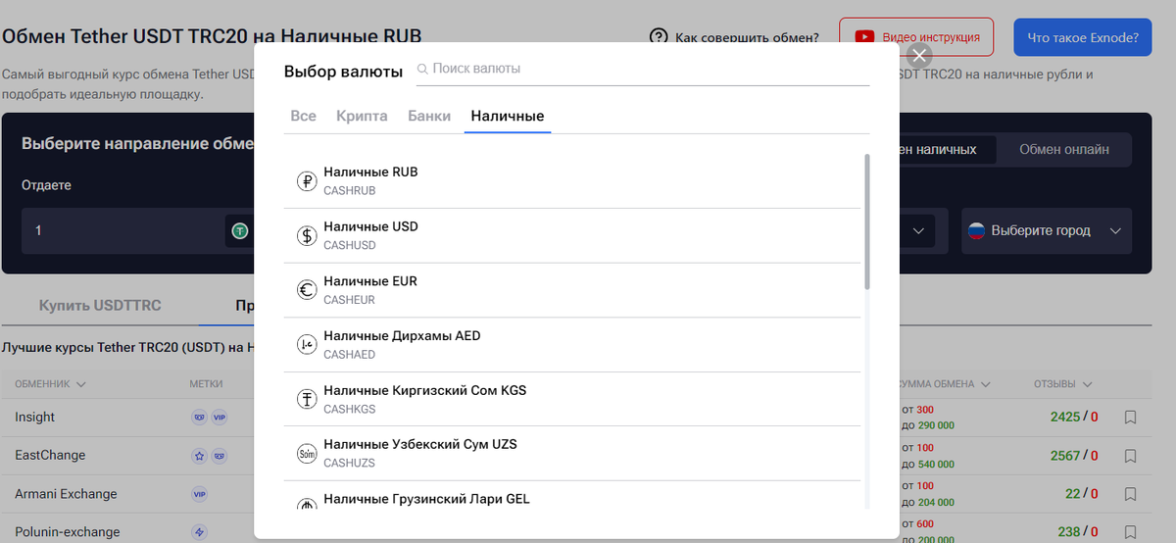Click the som icon next to Киргизский Сом KGS
The height and width of the screenshot is (543, 1176).
point(307,399)
